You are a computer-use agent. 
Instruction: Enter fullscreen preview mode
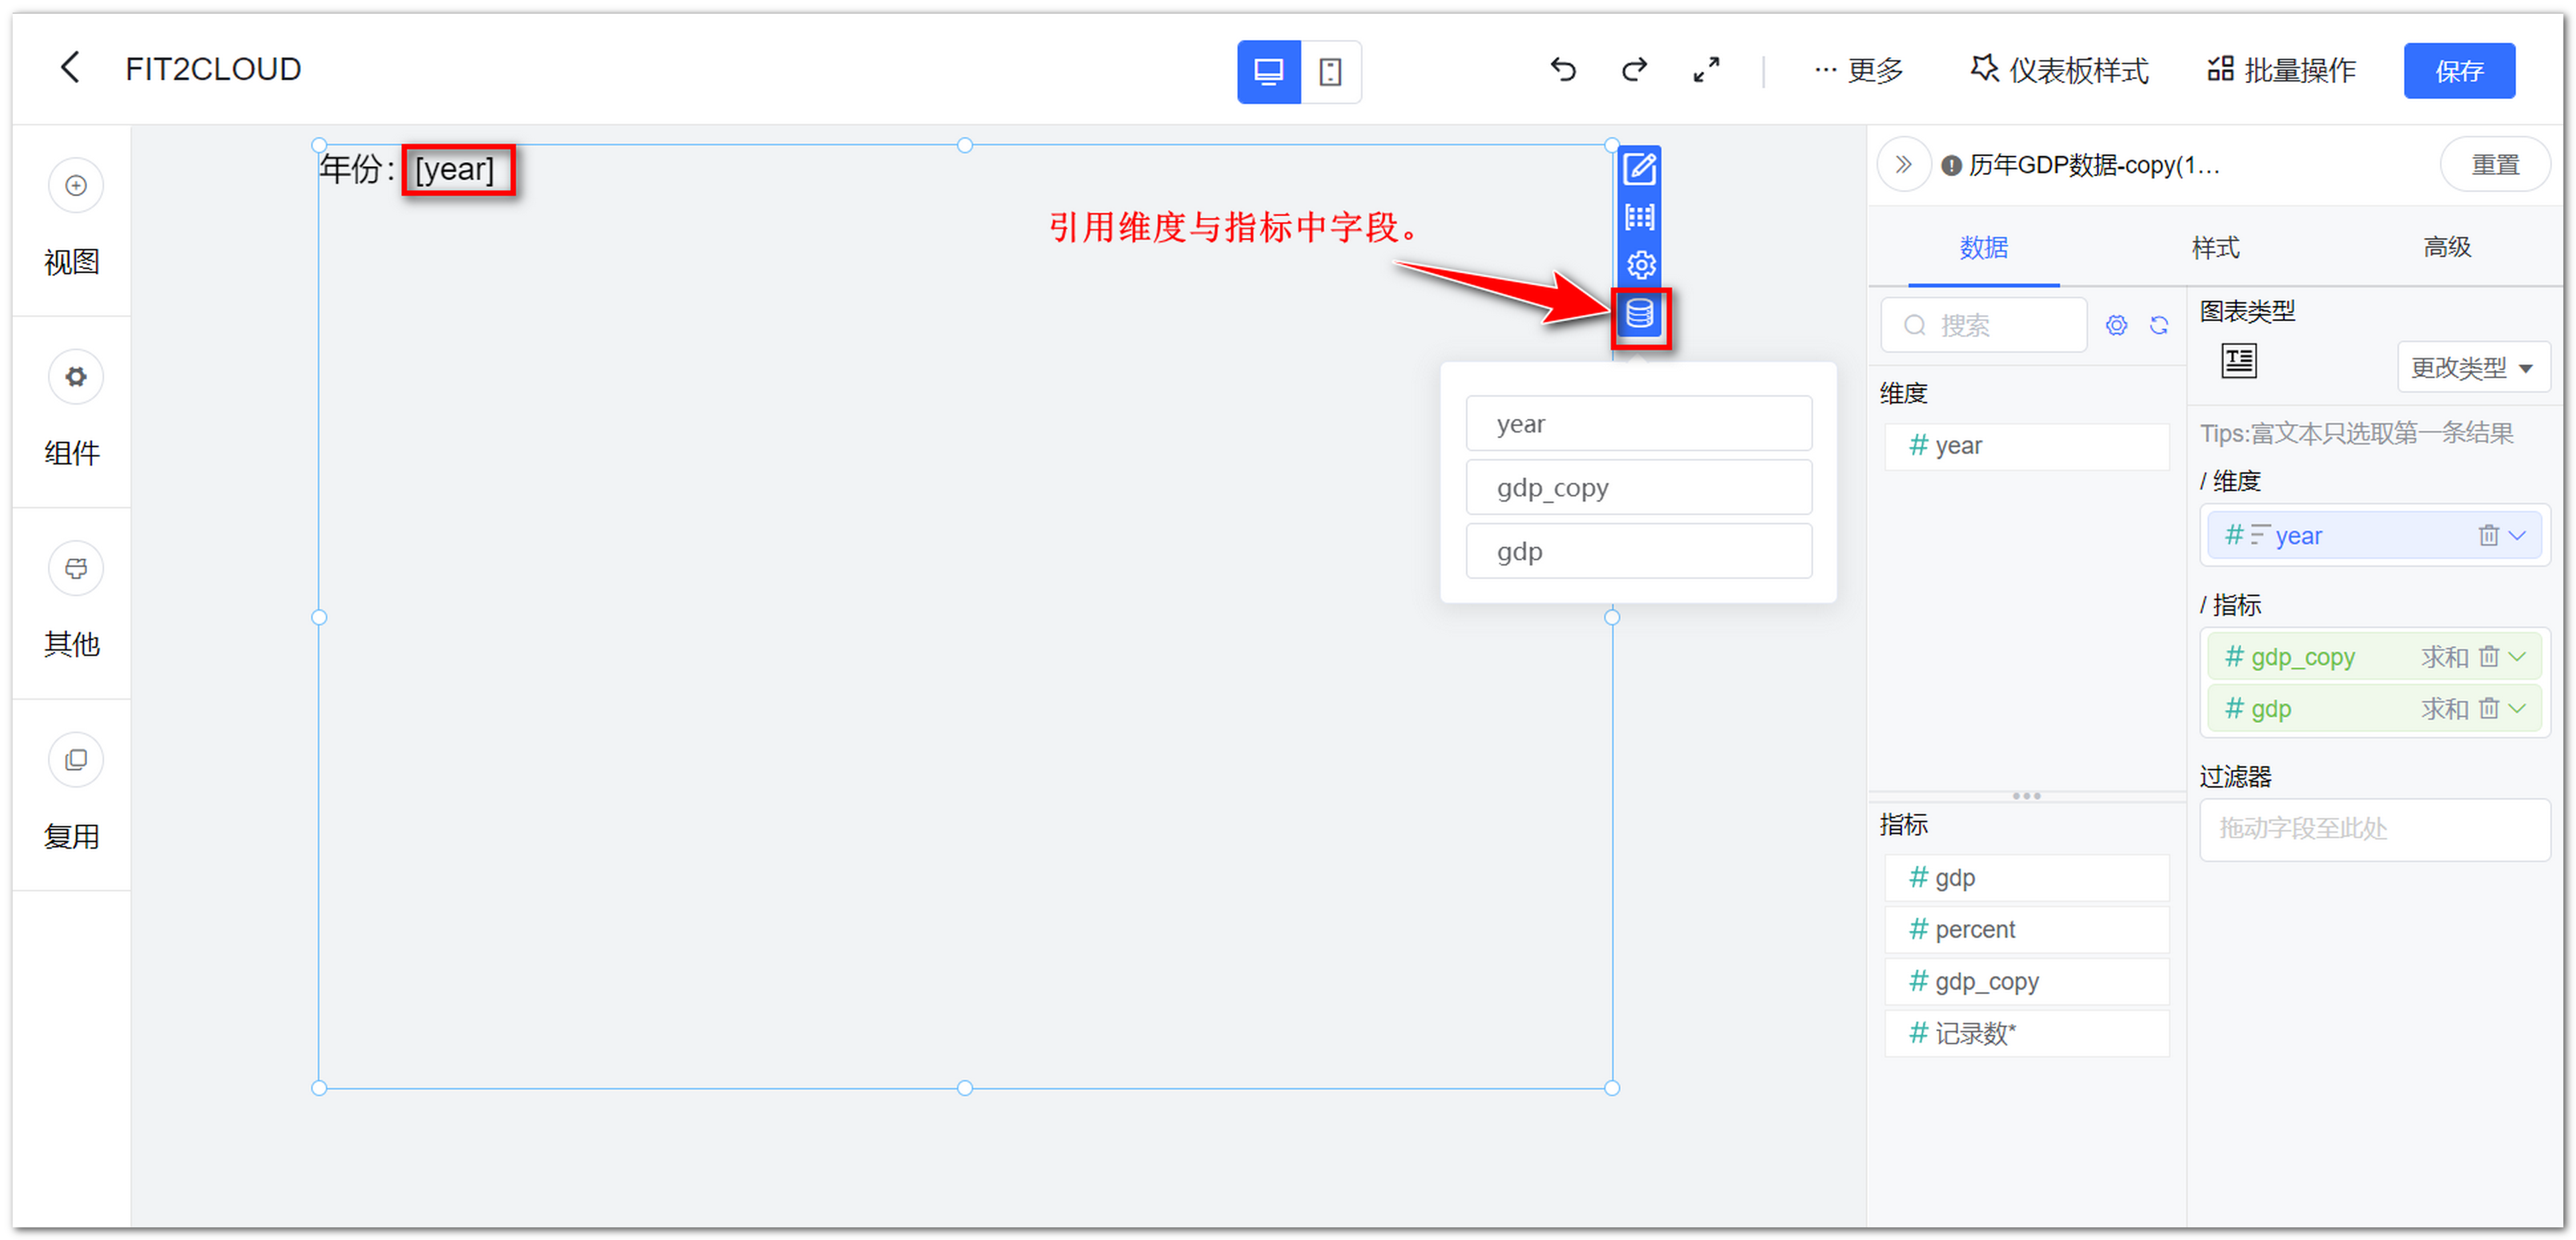pos(1706,69)
